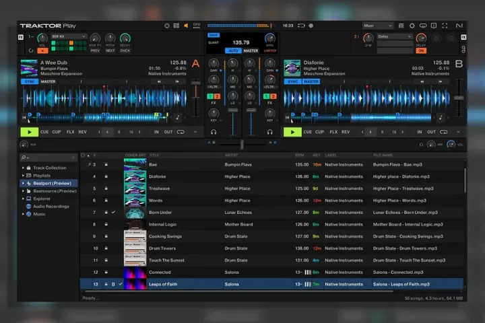Click the crossfader below the mixer
This screenshot has height=323, width=485.
(x=242, y=143)
